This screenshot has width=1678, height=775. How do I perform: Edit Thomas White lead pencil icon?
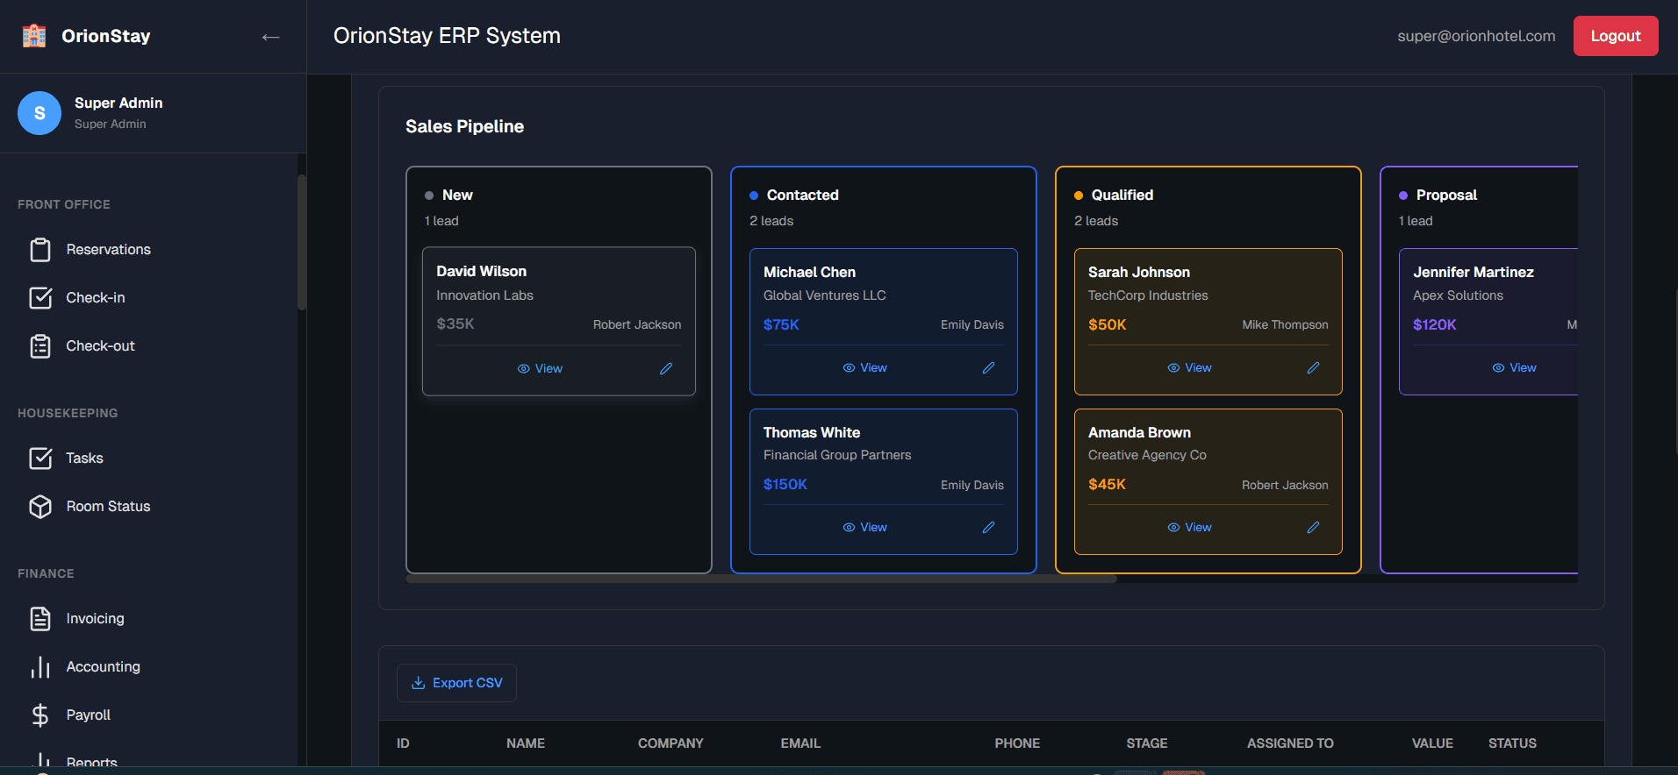pos(988,528)
